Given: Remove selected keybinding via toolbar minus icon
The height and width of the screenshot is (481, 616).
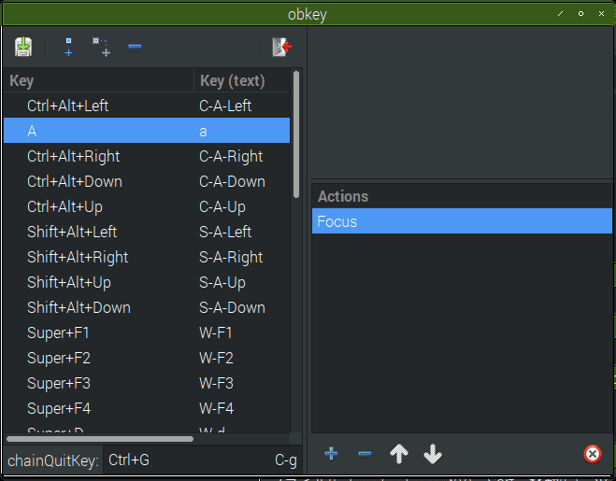Looking at the screenshot, I should coord(135,47).
